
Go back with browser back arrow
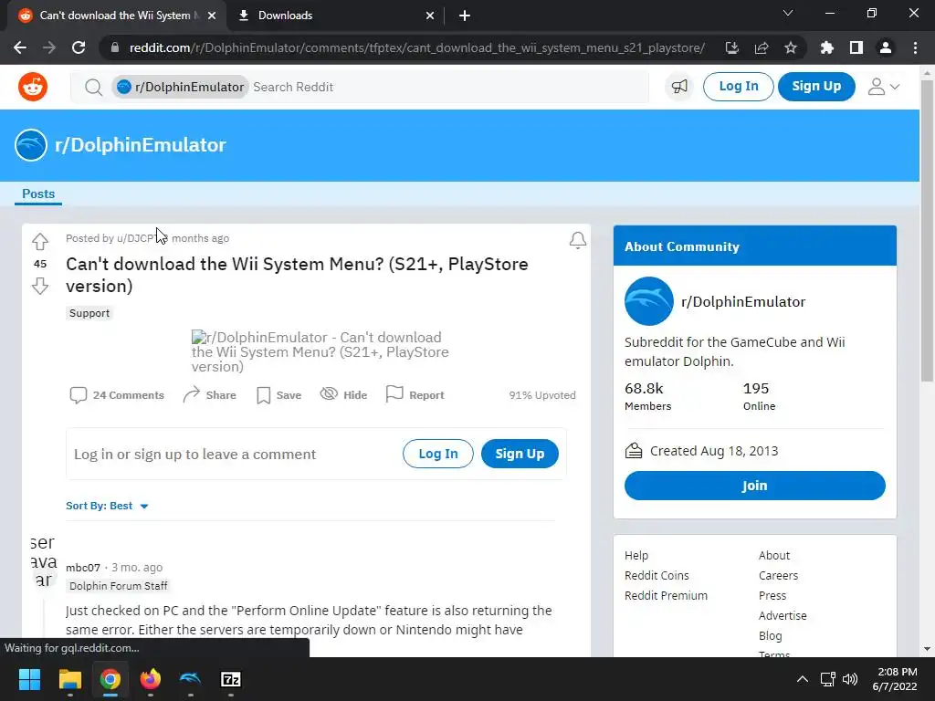point(20,47)
